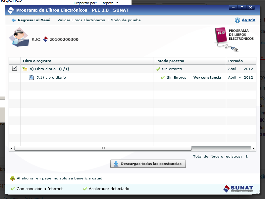
Task: Click the Libro o registro column header
Action: click(x=87, y=61)
